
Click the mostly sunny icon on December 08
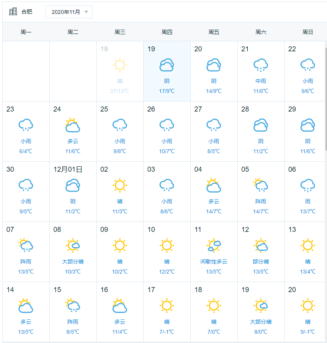coord(73,245)
